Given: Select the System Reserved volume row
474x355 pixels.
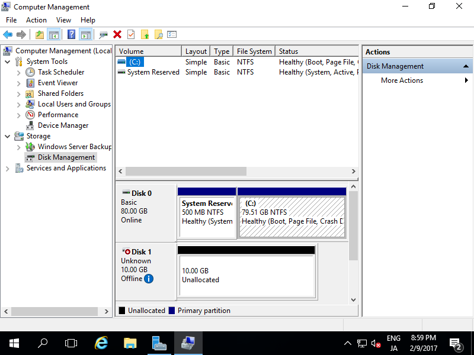Looking at the screenshot, I should tap(238, 72).
